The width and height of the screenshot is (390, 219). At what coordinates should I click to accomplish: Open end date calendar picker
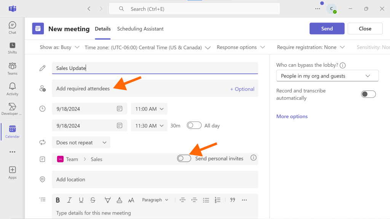120,125
